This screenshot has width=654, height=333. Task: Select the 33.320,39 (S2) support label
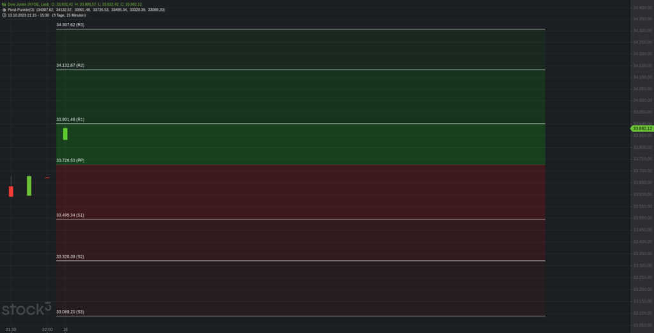coord(70,256)
